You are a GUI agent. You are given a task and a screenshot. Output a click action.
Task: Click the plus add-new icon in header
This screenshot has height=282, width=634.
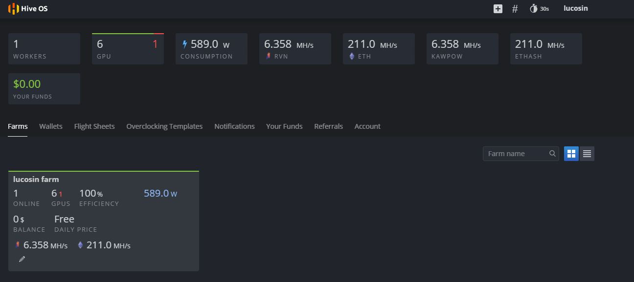pos(498,9)
